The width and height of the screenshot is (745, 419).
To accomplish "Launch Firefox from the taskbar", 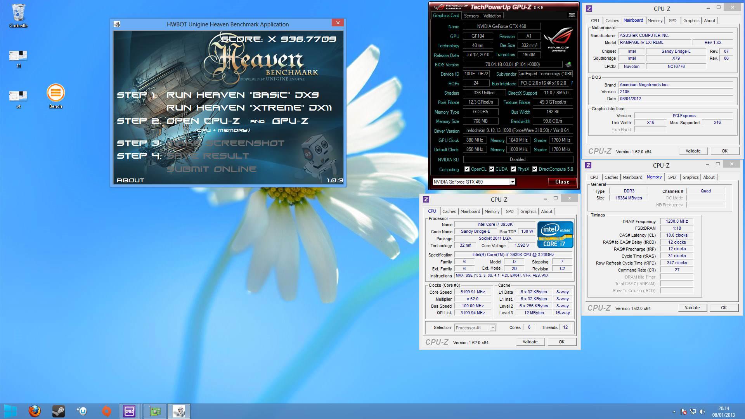I will (35, 411).
